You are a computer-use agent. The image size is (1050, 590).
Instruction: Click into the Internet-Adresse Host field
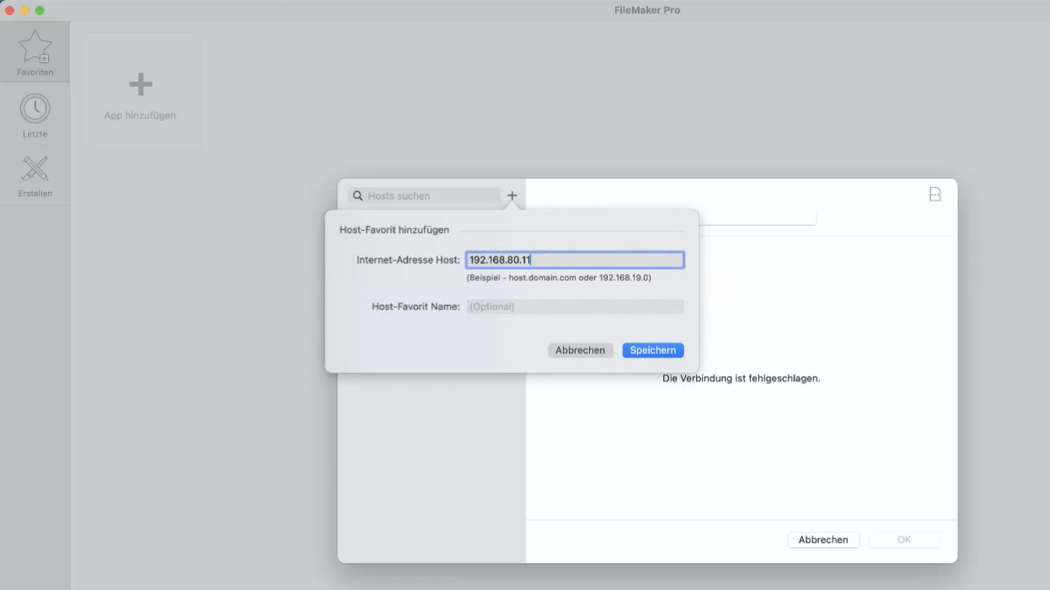point(575,260)
